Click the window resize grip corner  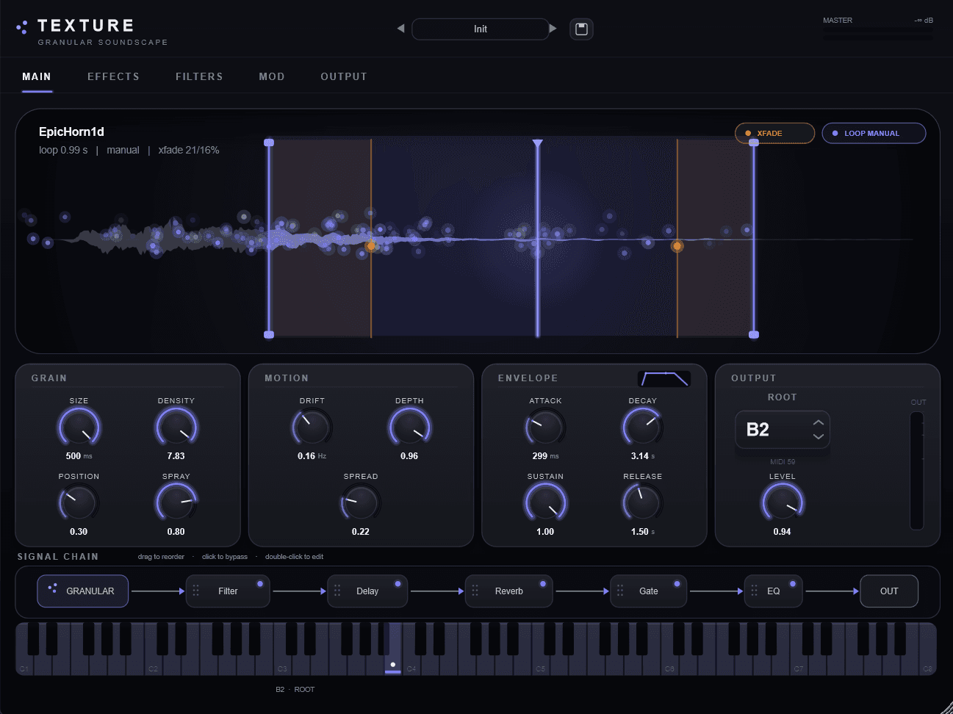click(946, 707)
